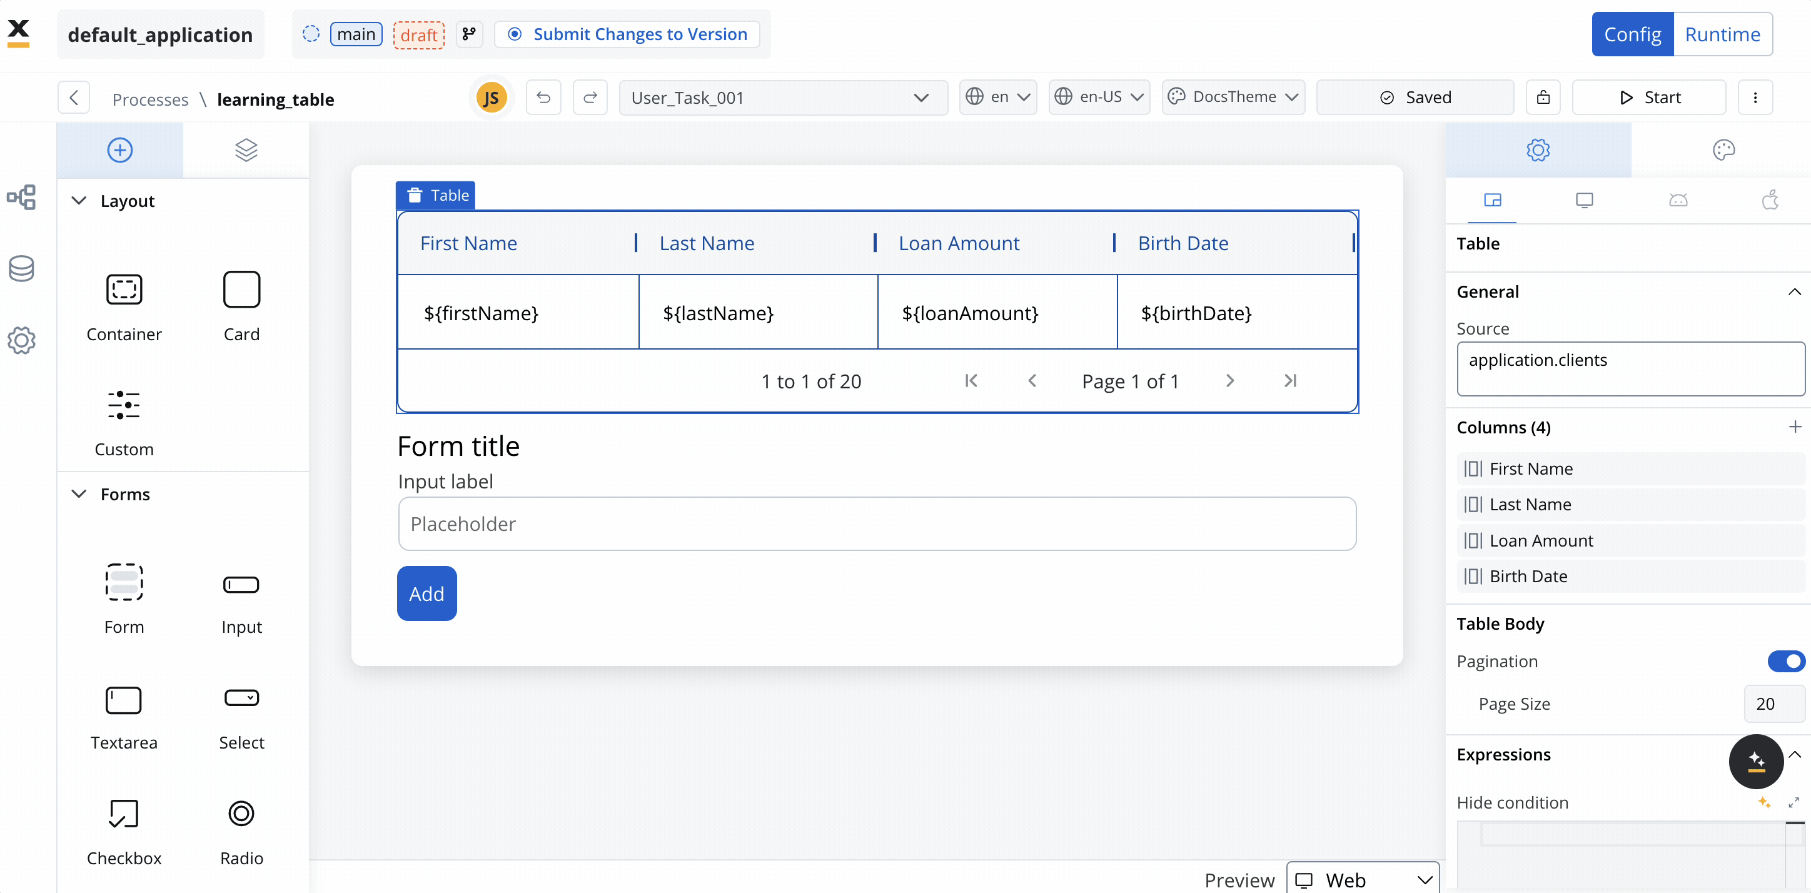Screen dimensions: 1811x893
Task: Select the Loan Amount column item
Action: point(1630,540)
